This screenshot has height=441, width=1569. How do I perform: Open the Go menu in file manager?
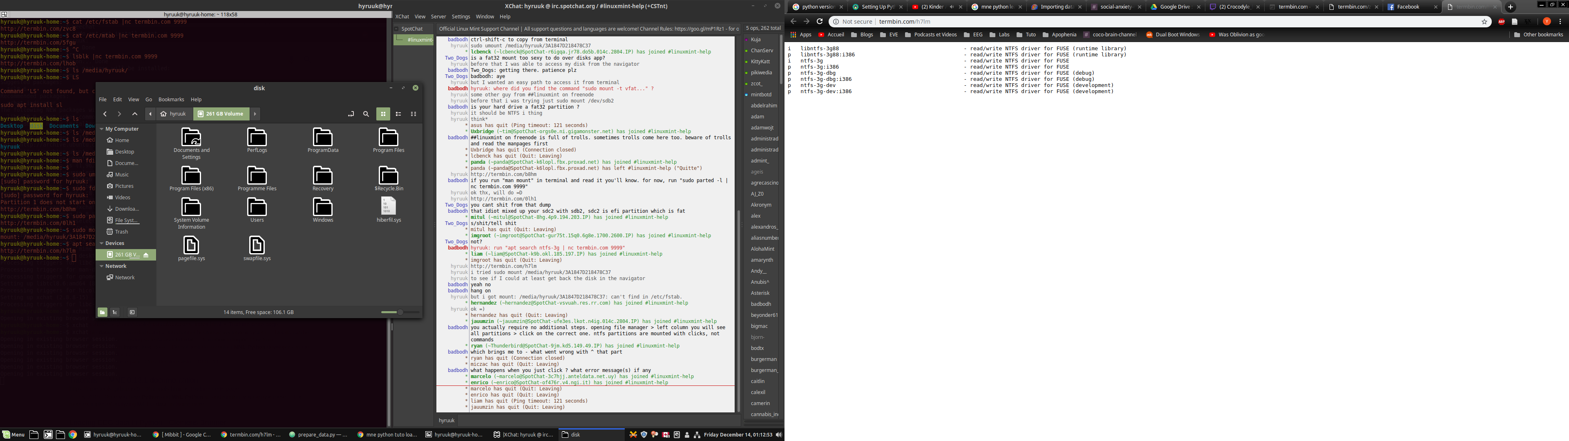point(149,99)
